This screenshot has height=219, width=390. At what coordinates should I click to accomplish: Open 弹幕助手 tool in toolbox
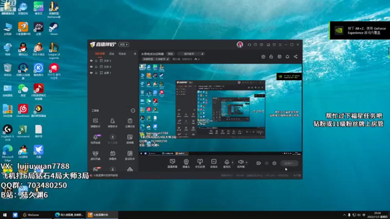point(95,123)
